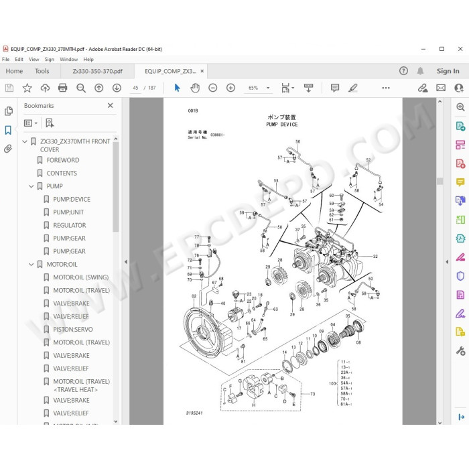Toggle the Bookmarks panel icon
Viewport: 469px width, 469px height.
(8, 130)
